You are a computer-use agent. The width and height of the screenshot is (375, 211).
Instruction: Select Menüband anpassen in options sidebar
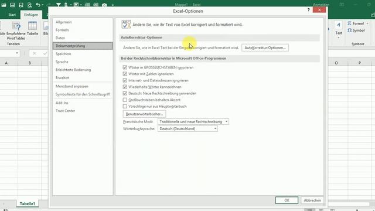[83, 86]
